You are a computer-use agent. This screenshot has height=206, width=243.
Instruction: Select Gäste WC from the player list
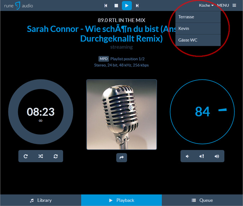[x=198, y=40]
